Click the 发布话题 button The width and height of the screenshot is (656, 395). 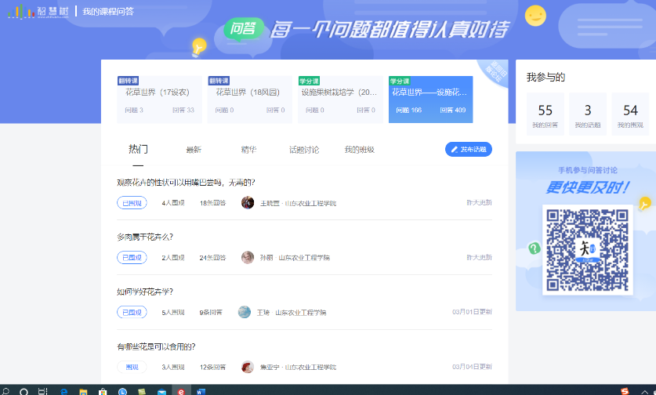(468, 149)
